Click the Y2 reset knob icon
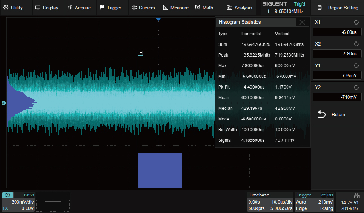The image size is (364, 213). point(356,87)
